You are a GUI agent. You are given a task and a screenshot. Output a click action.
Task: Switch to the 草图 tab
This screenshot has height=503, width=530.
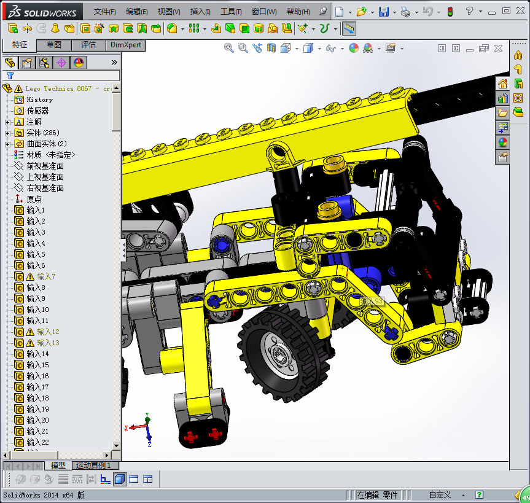(x=54, y=45)
